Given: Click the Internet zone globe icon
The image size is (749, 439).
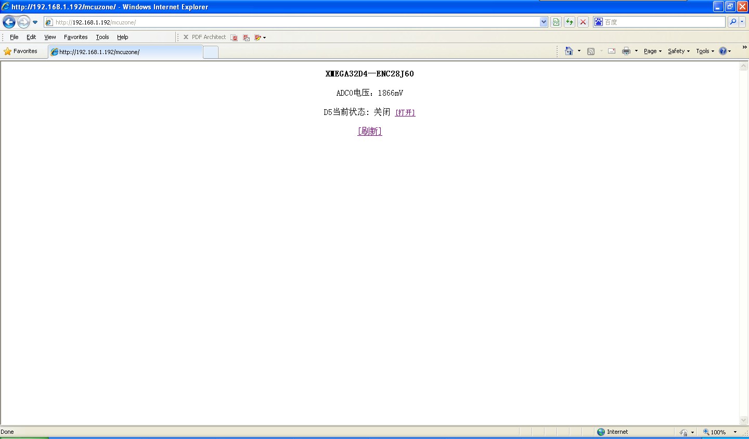Looking at the screenshot, I should pos(601,432).
